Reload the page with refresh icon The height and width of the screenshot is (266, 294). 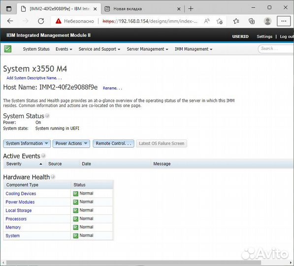pyautogui.click(x=41, y=21)
